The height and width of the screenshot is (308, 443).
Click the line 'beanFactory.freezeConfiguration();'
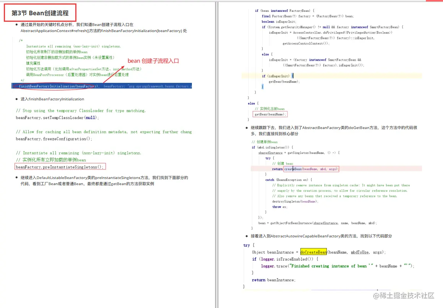click(54, 139)
